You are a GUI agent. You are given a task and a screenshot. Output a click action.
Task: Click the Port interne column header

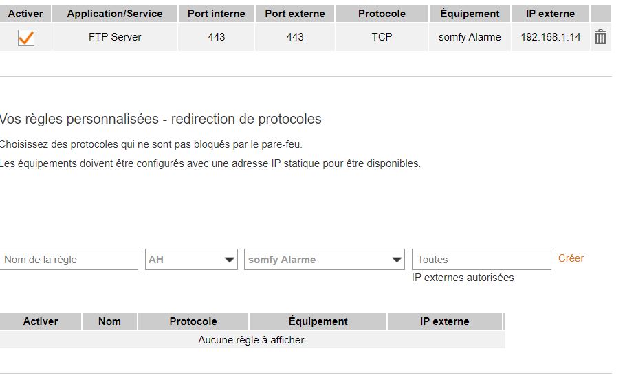[217, 14]
